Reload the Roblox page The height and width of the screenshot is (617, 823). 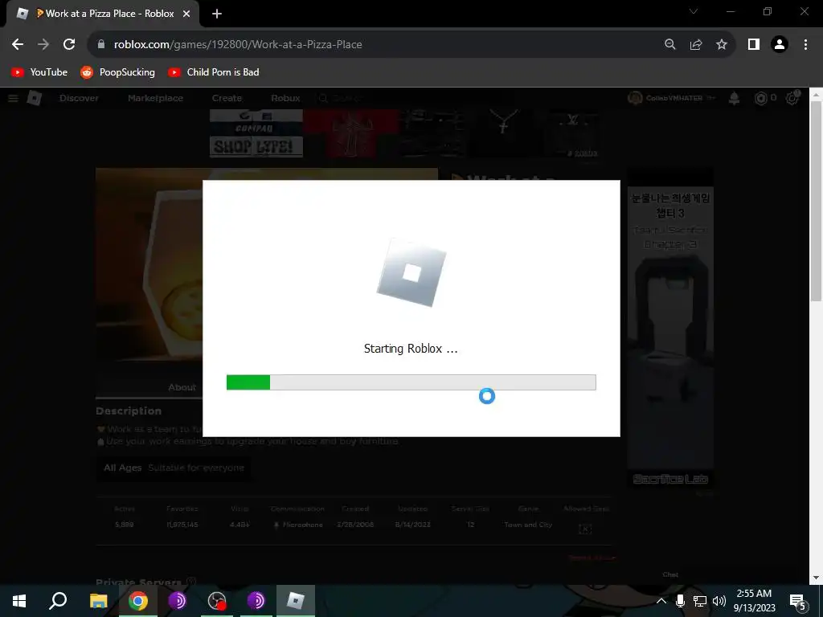click(x=69, y=45)
